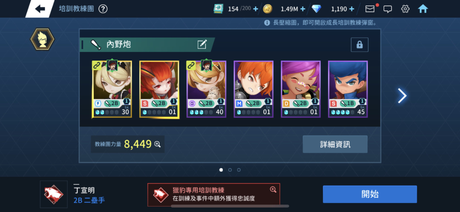Open the chat bubble icon

coord(387,9)
